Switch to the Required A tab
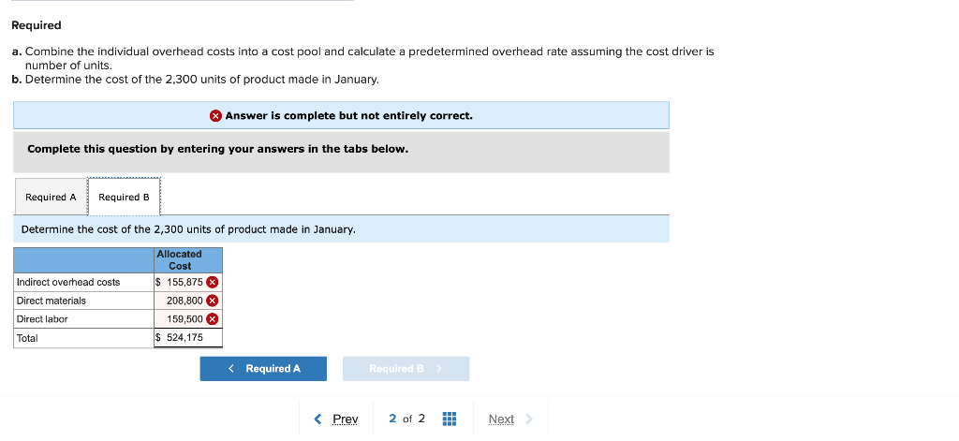 (x=51, y=198)
